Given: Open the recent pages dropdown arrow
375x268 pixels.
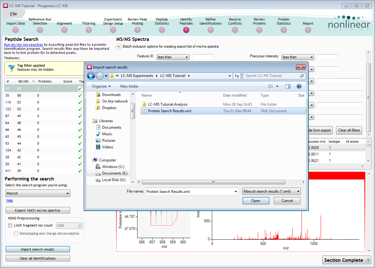Looking at the screenshot, I should tap(106, 76).
